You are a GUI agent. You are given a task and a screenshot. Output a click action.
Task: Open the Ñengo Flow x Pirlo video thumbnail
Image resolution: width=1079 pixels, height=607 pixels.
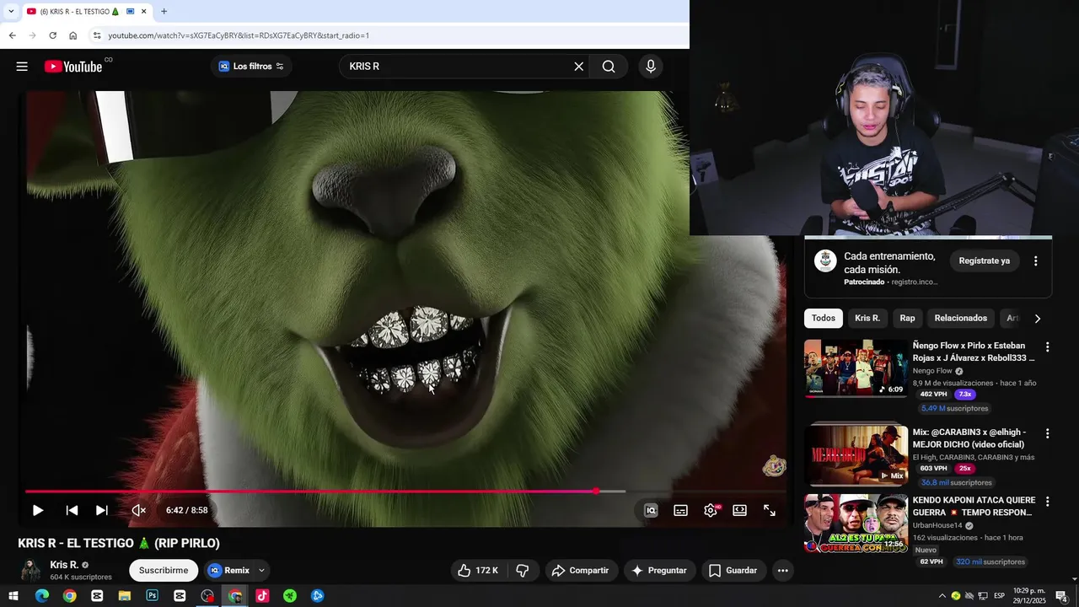tap(856, 368)
